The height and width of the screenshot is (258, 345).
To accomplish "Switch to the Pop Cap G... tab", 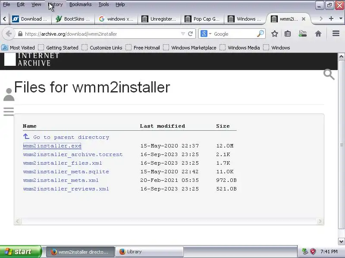I will click(x=202, y=19).
